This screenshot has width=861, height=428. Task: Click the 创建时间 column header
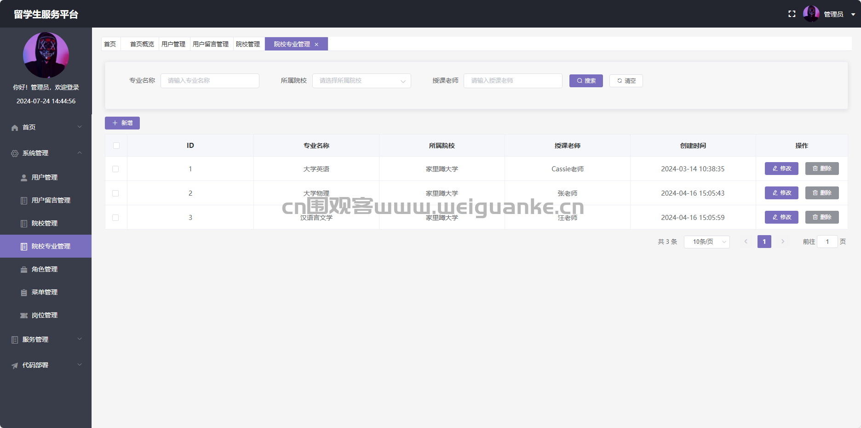[x=693, y=146]
